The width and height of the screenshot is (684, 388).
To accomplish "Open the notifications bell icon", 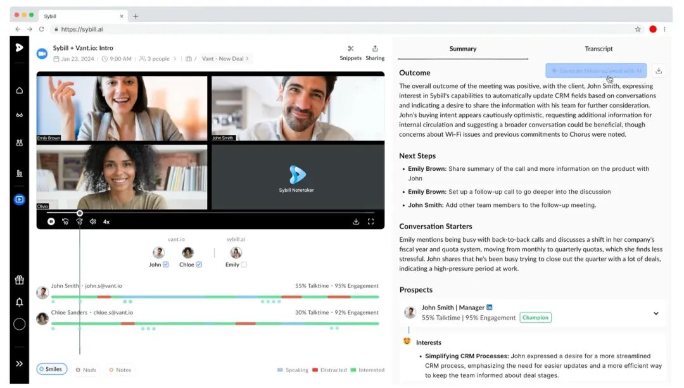I will click(19, 302).
